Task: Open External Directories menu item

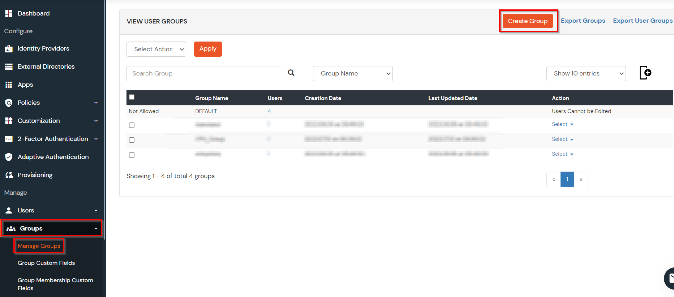Action: pyautogui.click(x=46, y=66)
